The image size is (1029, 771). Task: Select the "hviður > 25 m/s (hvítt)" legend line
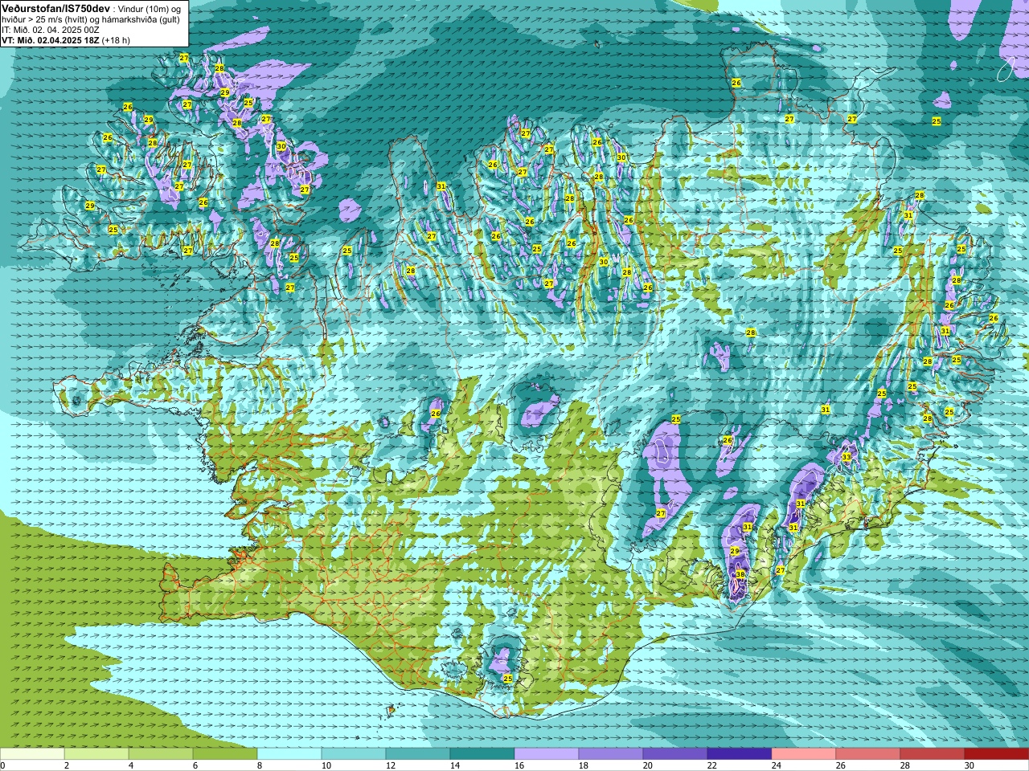tap(46, 19)
